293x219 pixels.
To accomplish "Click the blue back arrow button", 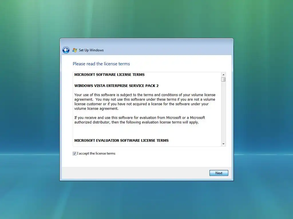I will click(66, 50).
